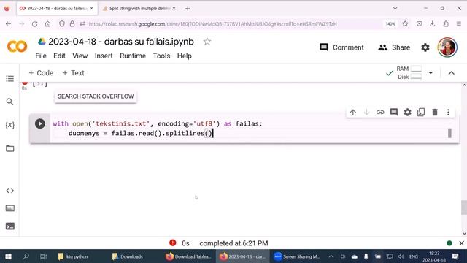This screenshot has width=467, height=263.
Task: Add a new Code cell
Action: 41,73
